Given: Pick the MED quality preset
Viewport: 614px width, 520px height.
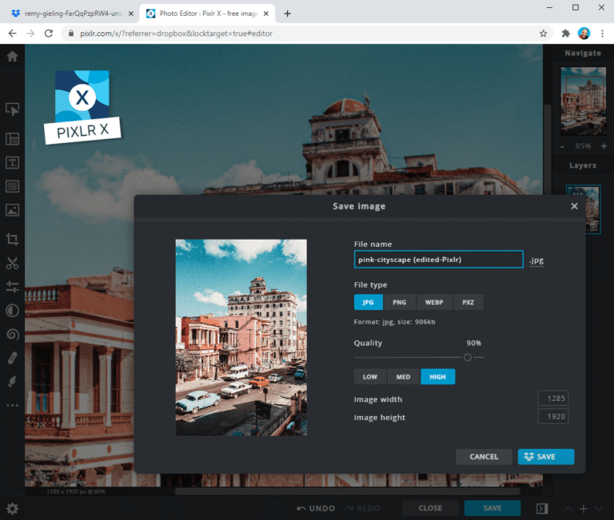Looking at the screenshot, I should tap(404, 377).
